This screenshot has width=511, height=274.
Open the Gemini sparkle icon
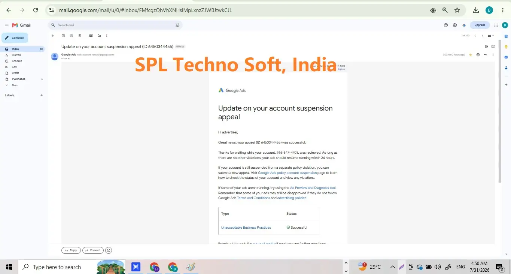click(464, 25)
